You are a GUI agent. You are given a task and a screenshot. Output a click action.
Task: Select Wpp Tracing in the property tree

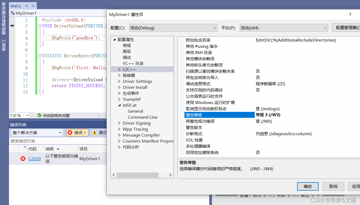[135, 129]
